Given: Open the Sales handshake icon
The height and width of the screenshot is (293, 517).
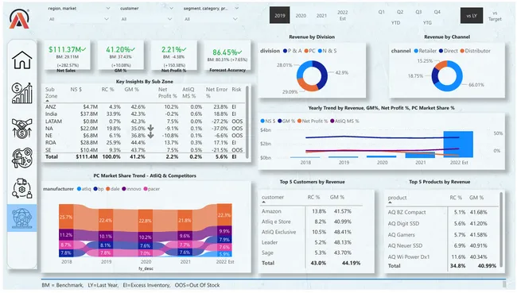Looking at the screenshot, I should coord(21,128).
